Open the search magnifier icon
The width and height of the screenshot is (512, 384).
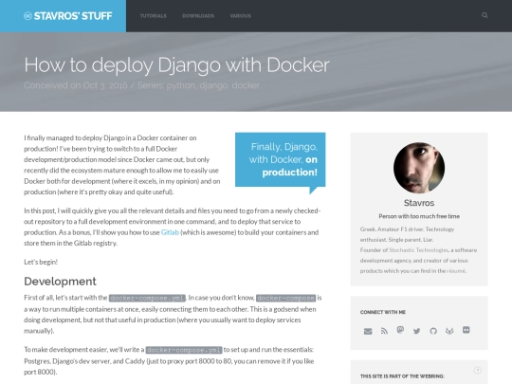coord(485,15)
